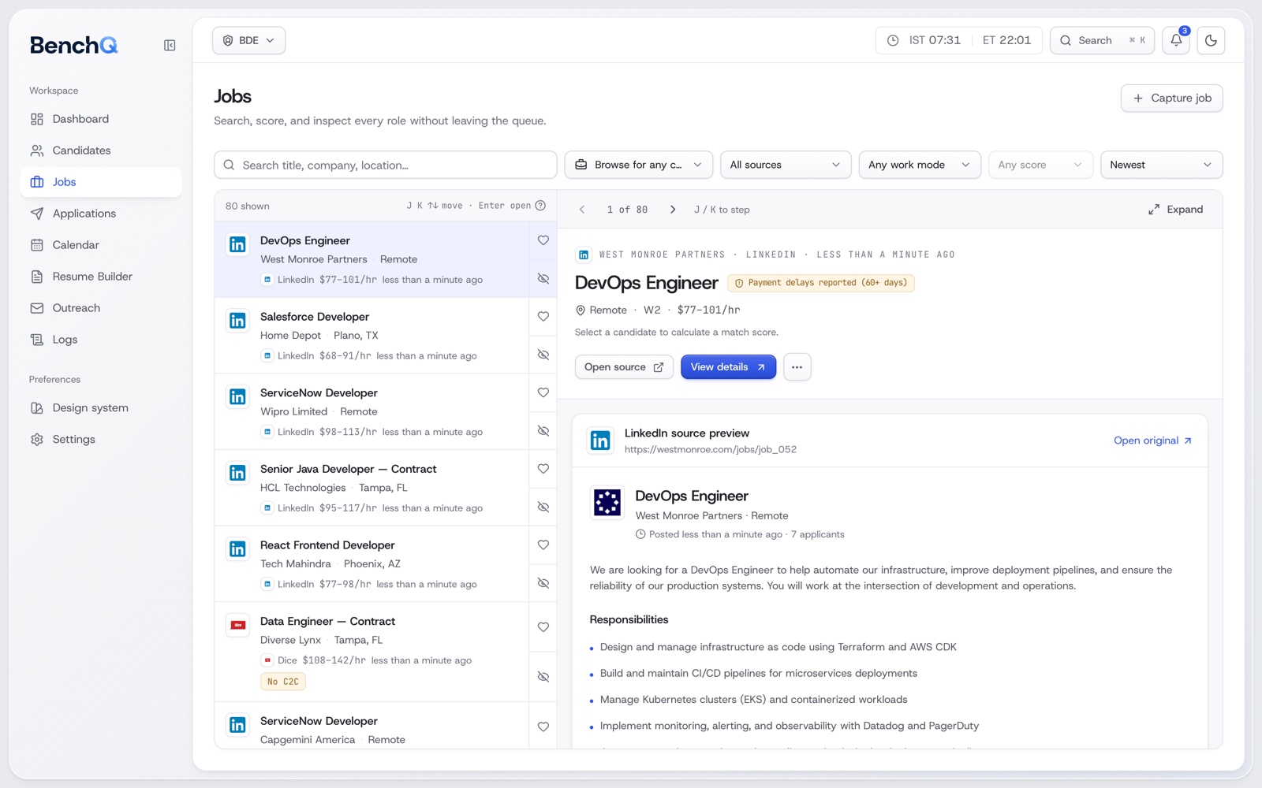The width and height of the screenshot is (1262, 788).
Task: Open the notifications bell
Action: point(1176,40)
